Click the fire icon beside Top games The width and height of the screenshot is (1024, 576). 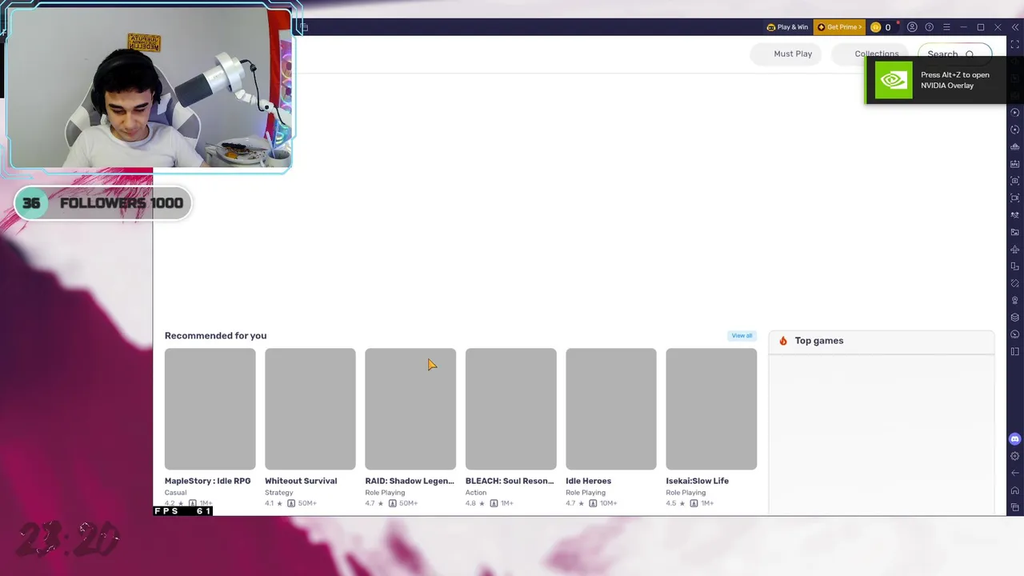(783, 341)
